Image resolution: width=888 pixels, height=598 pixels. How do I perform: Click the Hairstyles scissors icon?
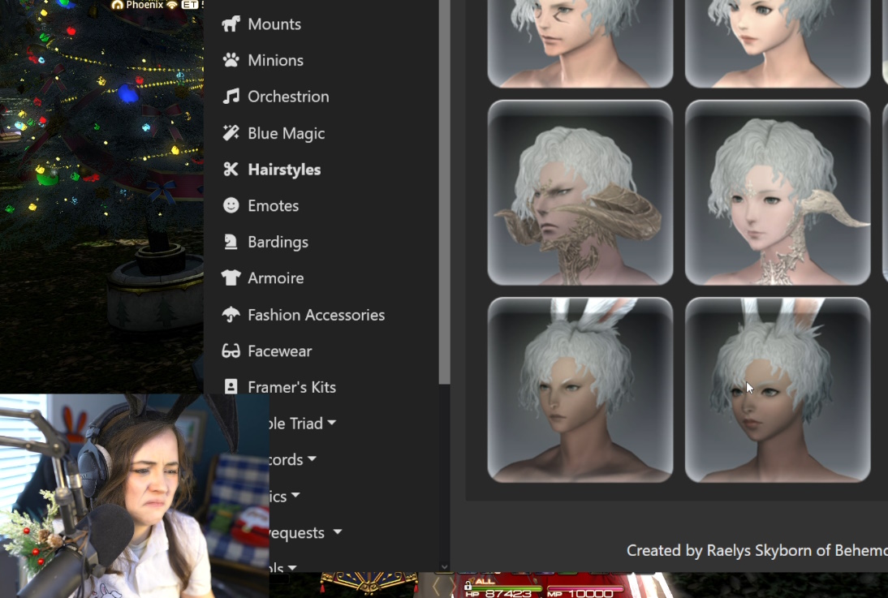point(231,170)
